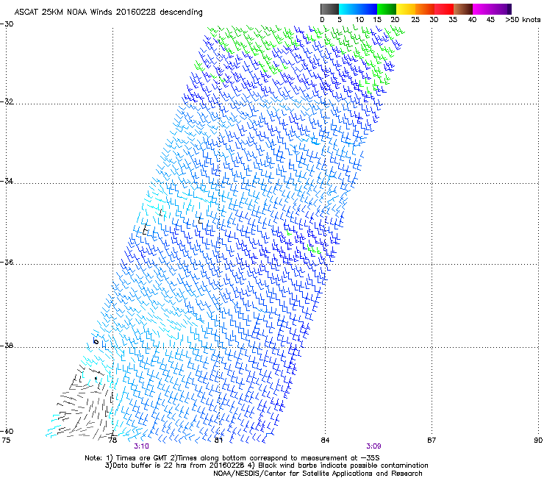The image size is (544, 478).
Task: Click the 'Times are GMT' note line
Action: [x=232, y=458]
